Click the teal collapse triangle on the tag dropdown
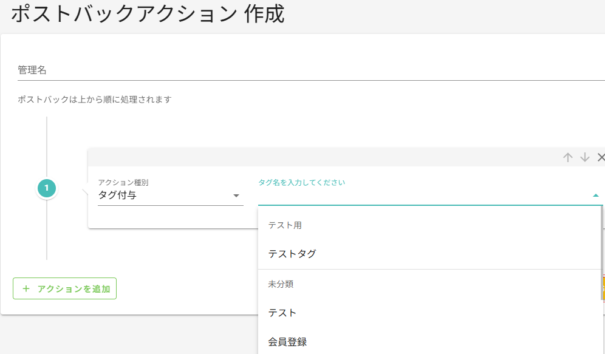 (596, 196)
